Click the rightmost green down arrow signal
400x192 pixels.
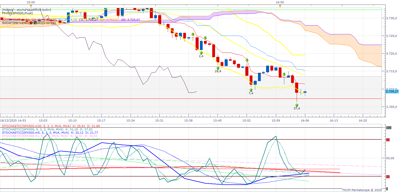click(284, 75)
